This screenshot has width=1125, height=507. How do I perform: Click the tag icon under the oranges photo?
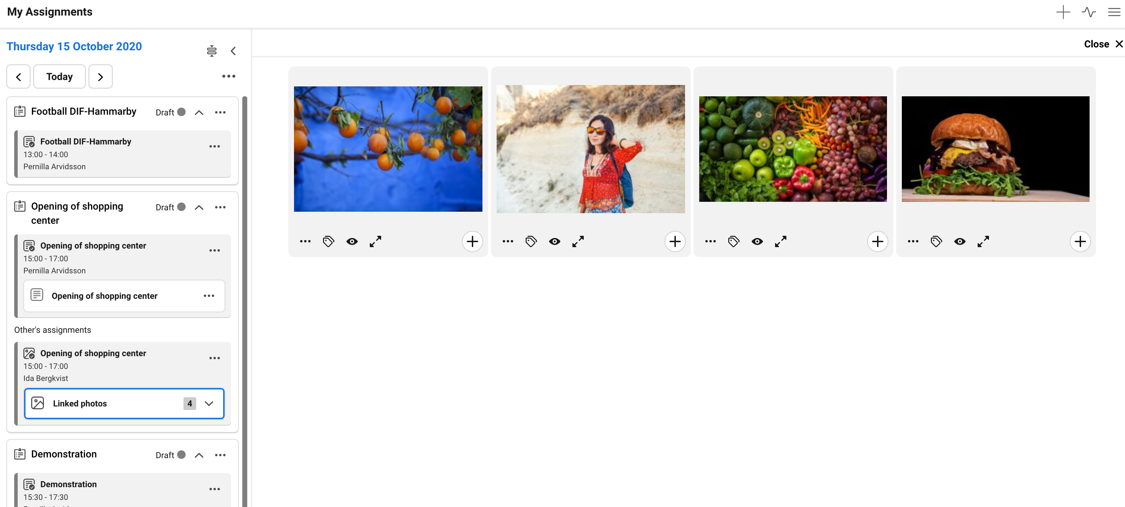(328, 241)
